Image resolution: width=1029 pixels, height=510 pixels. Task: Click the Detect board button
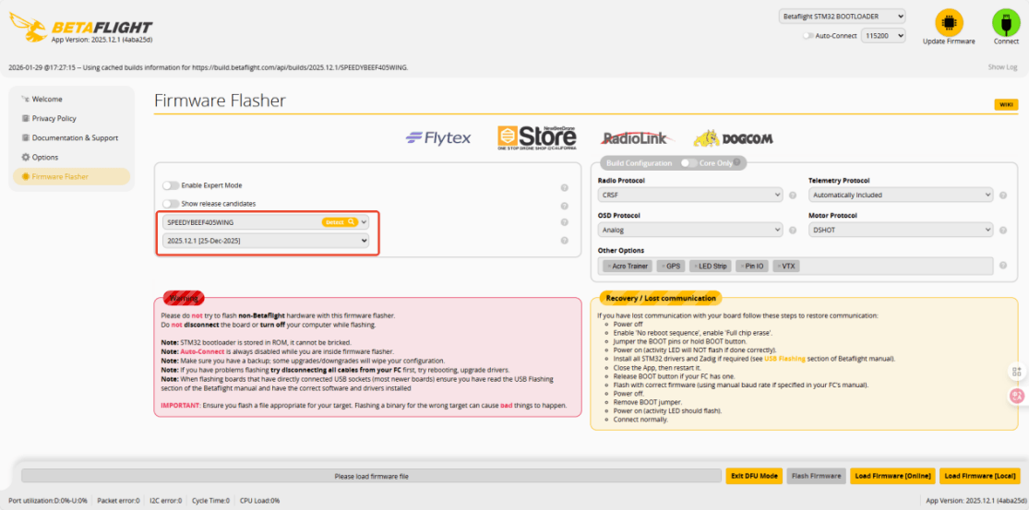[339, 222]
